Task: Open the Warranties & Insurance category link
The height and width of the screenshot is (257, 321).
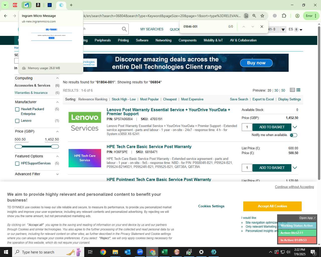Action: pyautogui.click(x=31, y=93)
